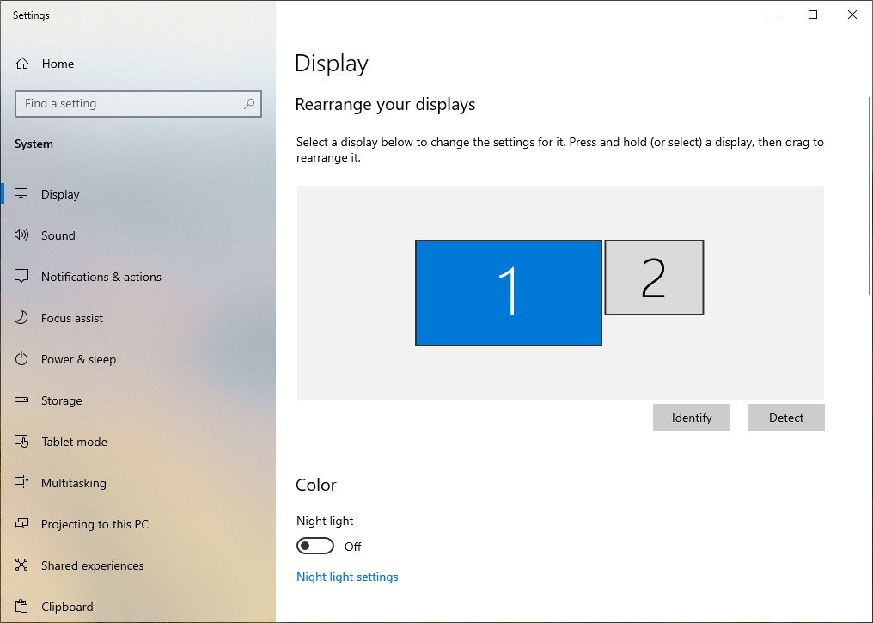This screenshot has width=873, height=623.
Task: Open Clipboard settings
Action: pos(138,607)
